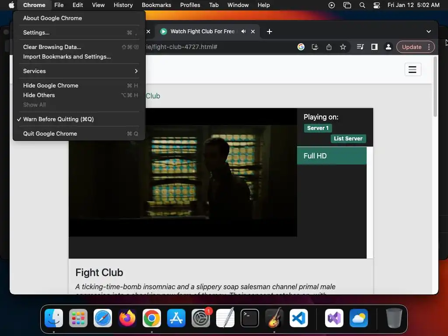Choose Clear Browsing Data…
Image resolution: width=448 pixels, height=336 pixels.
click(x=79, y=47)
